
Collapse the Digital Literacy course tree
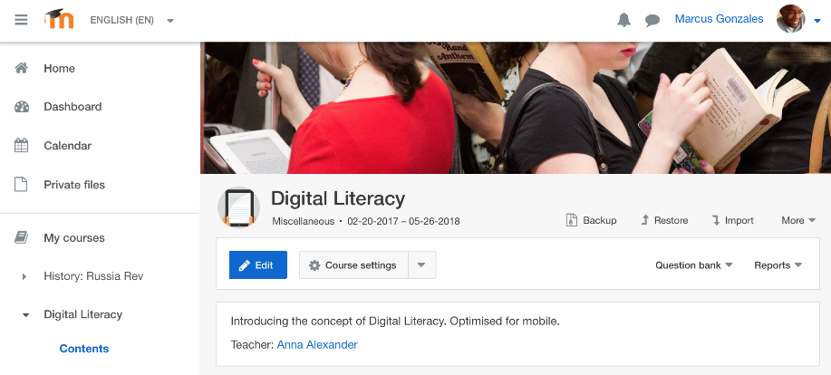[x=24, y=314]
